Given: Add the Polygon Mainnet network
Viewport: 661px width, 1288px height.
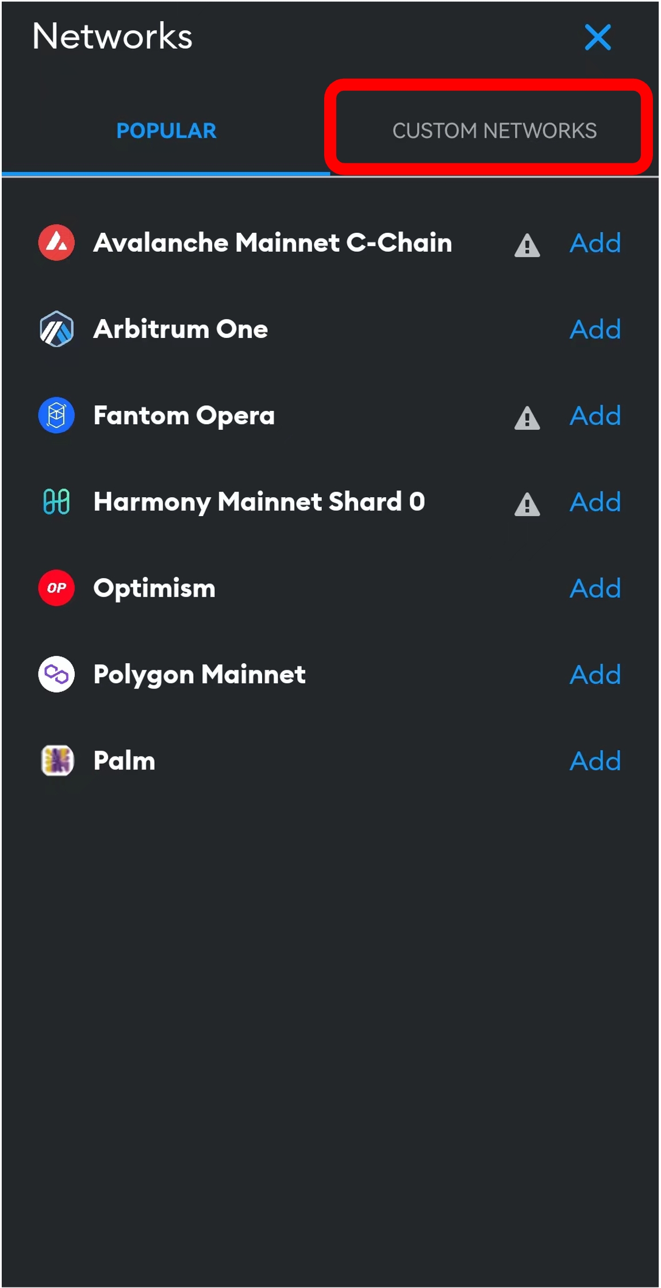Looking at the screenshot, I should point(595,674).
